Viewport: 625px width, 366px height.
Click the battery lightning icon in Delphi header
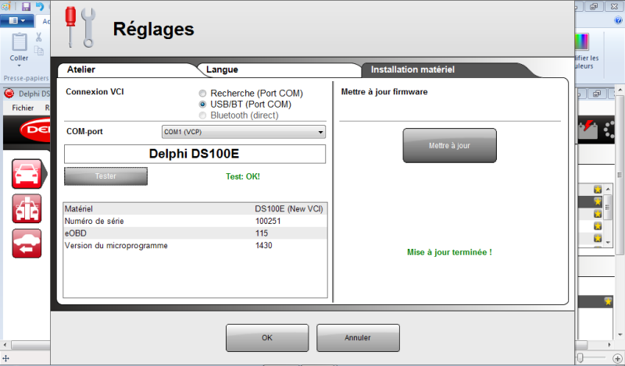(x=588, y=129)
